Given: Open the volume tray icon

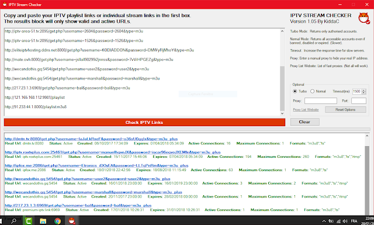Looking at the screenshot, I should (345, 221).
